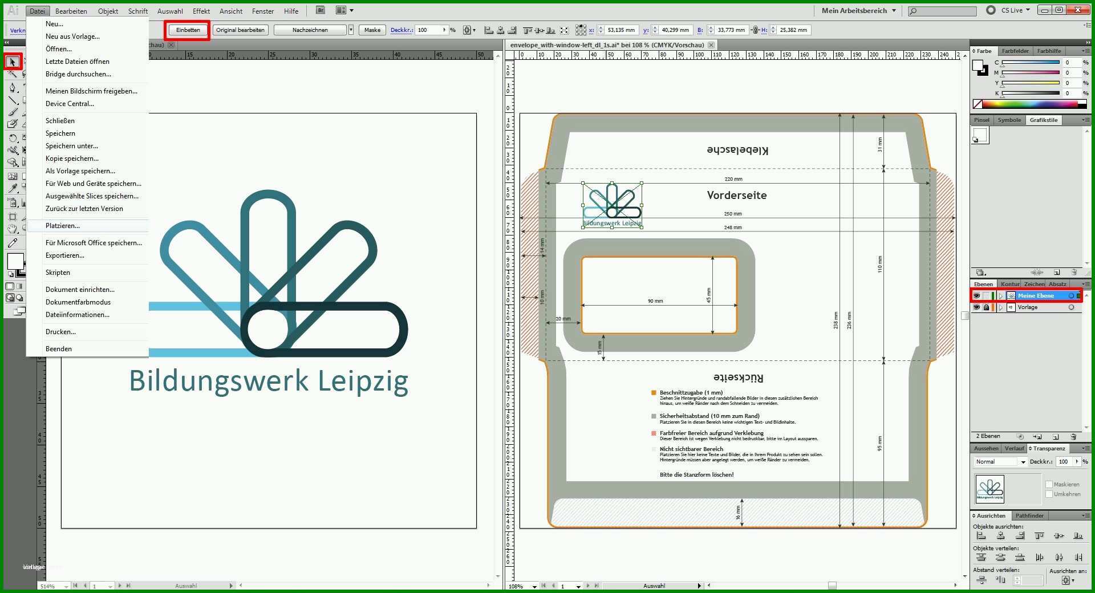Open the CS Live dropdown

(x=1016, y=10)
